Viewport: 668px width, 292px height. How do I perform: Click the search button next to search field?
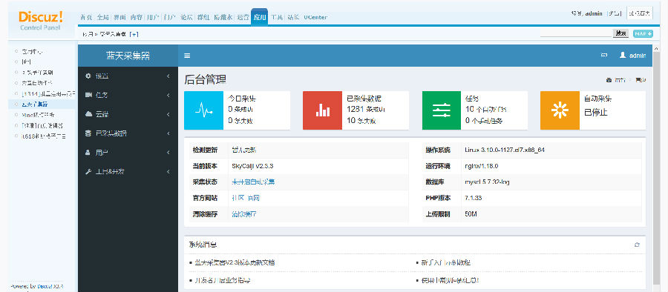tap(620, 33)
